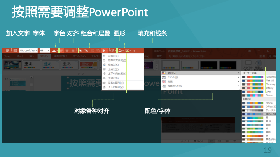Click the ノート notes button
The image size is (280, 157).
pyautogui.click(x=185, y=141)
